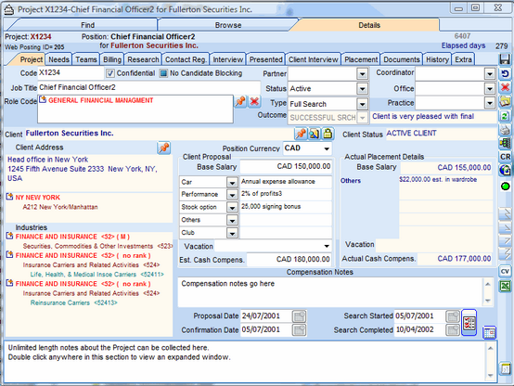The image size is (514, 386).
Task: Click the green refresh document icon
Action: point(505,115)
